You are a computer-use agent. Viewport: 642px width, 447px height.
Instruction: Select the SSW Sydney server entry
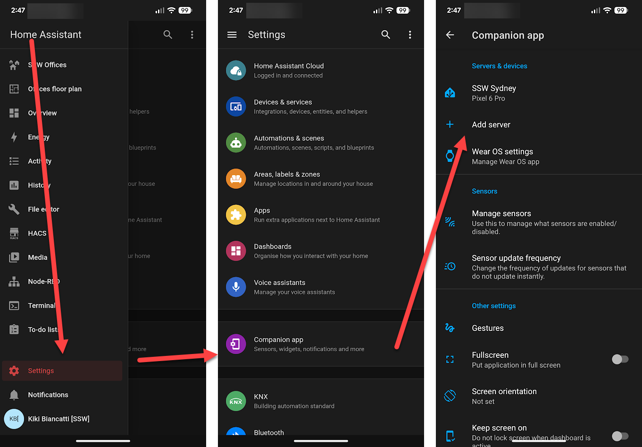[x=494, y=93]
